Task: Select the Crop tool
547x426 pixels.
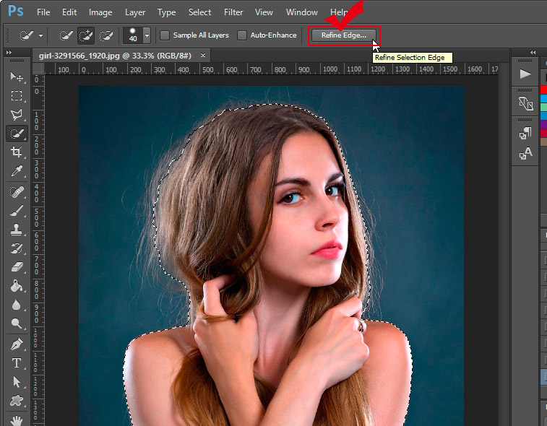Action: click(x=17, y=152)
